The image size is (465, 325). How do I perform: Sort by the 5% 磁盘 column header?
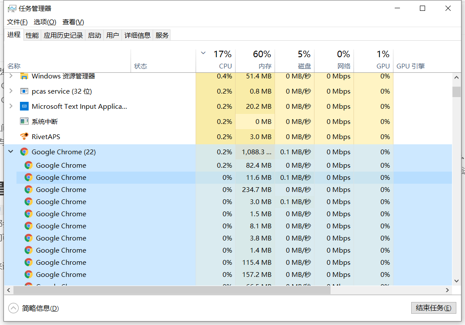pyautogui.click(x=295, y=61)
